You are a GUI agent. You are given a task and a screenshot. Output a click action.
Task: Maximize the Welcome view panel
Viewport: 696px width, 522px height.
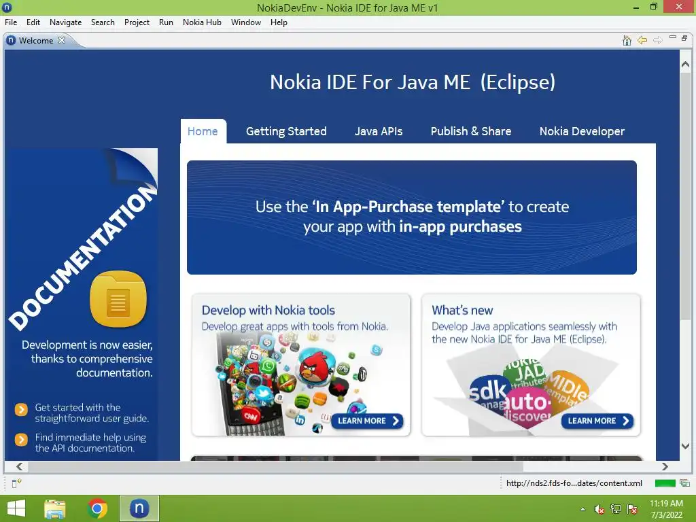coord(684,38)
